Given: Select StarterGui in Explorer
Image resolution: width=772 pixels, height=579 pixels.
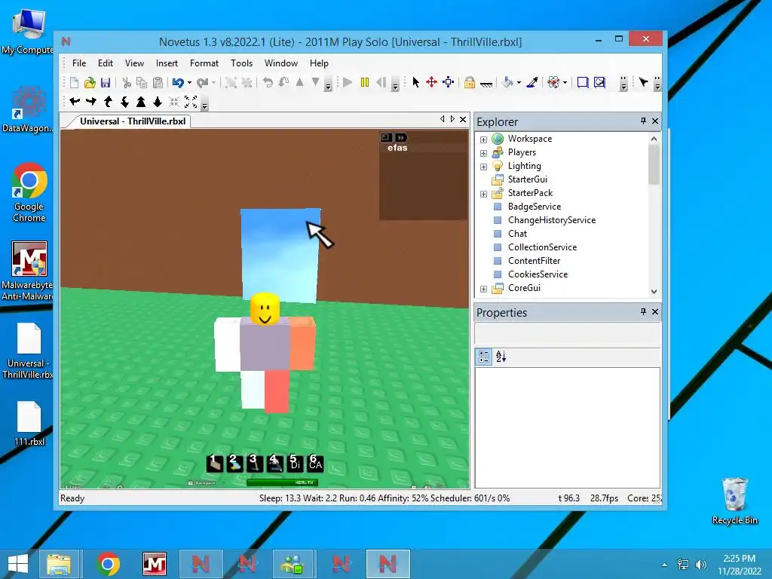Looking at the screenshot, I should pyautogui.click(x=527, y=179).
